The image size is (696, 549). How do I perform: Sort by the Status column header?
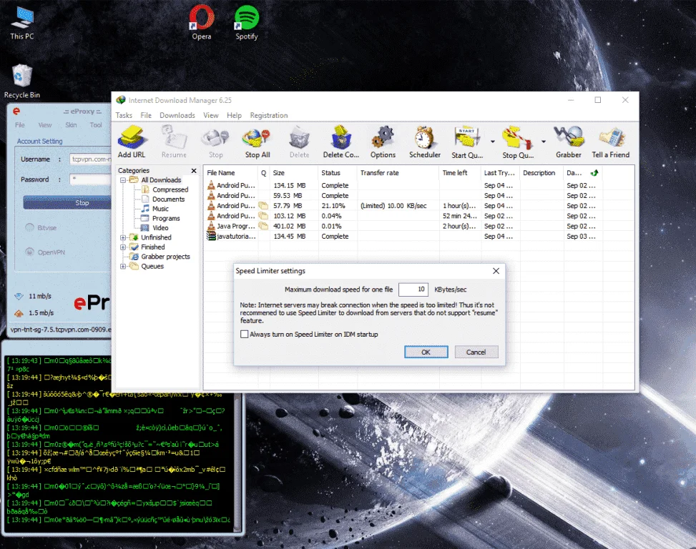pyautogui.click(x=338, y=173)
